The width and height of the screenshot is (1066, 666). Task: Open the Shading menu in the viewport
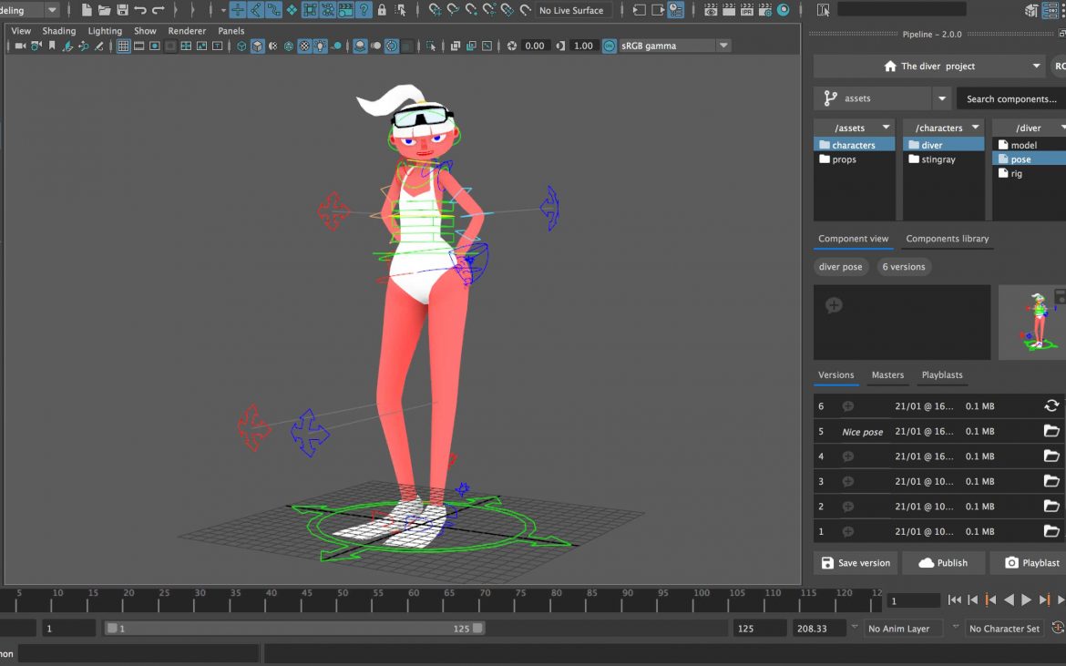pos(58,30)
